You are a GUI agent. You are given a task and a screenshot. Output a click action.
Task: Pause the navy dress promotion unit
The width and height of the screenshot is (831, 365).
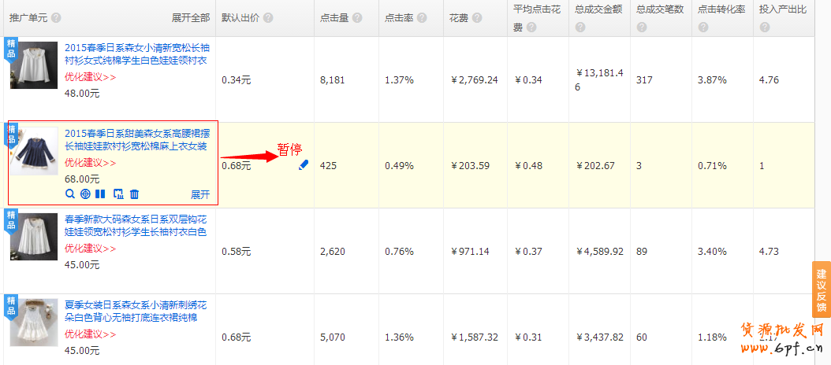[100, 194]
